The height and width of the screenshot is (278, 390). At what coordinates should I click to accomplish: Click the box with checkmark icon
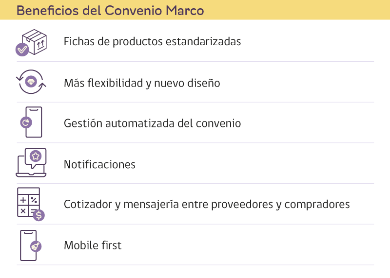31,43
